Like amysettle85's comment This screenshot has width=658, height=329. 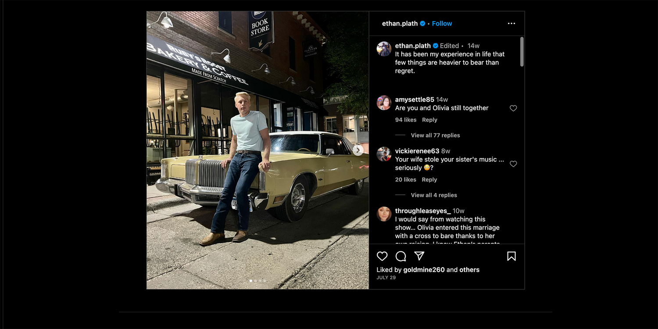[x=513, y=108]
